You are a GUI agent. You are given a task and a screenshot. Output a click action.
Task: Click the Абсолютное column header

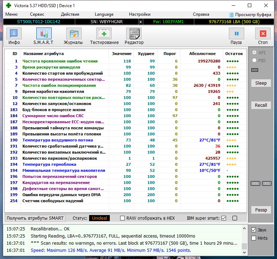click(202, 54)
